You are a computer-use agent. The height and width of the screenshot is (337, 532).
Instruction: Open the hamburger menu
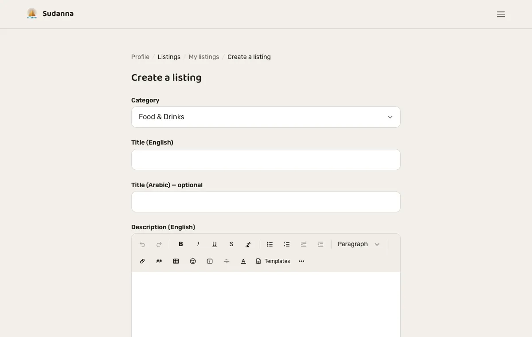[501, 14]
